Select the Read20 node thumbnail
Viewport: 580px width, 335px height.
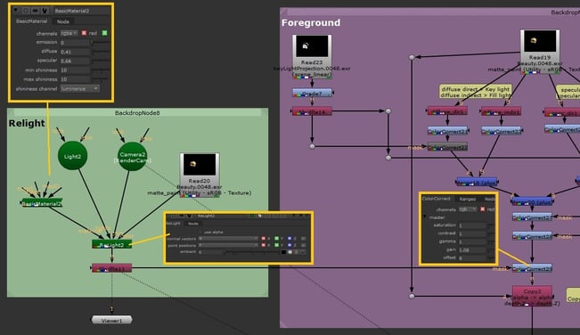[200, 165]
